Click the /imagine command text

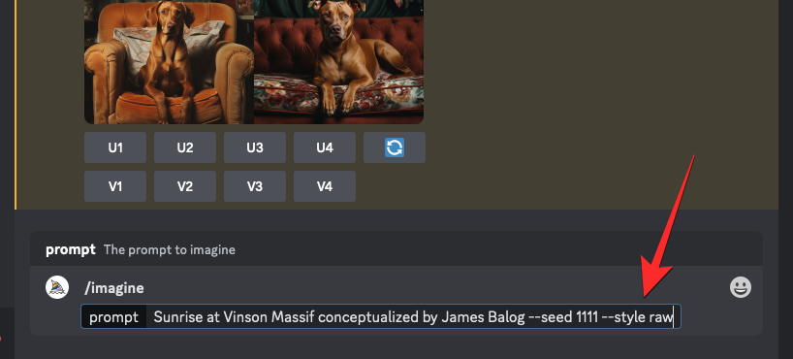114,288
